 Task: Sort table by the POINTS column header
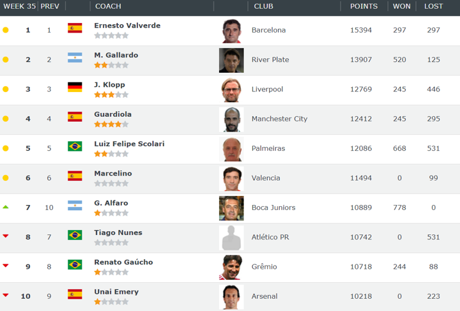pyautogui.click(x=364, y=6)
